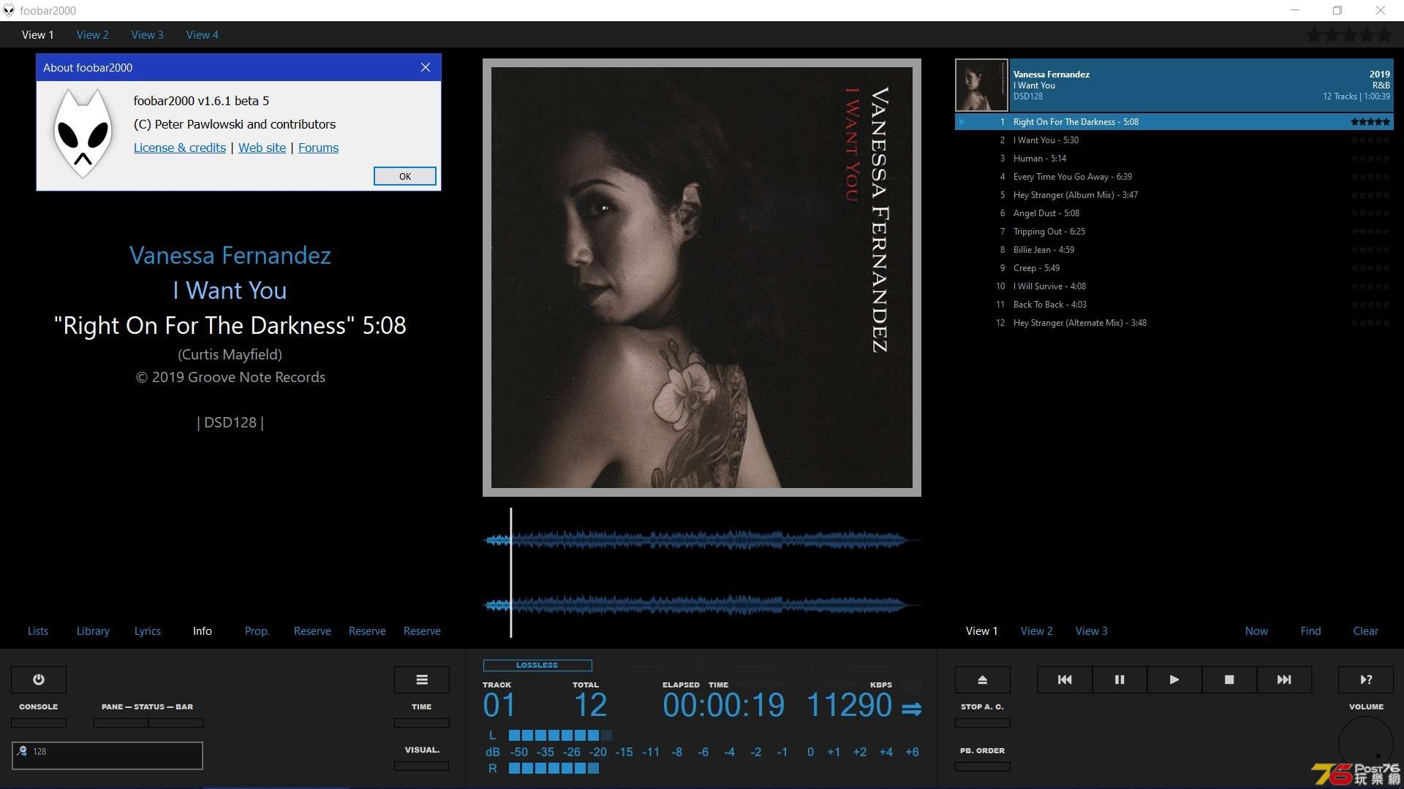The height and width of the screenshot is (789, 1404).
Task: Toggle the TIME indicator bar
Action: 422,723
